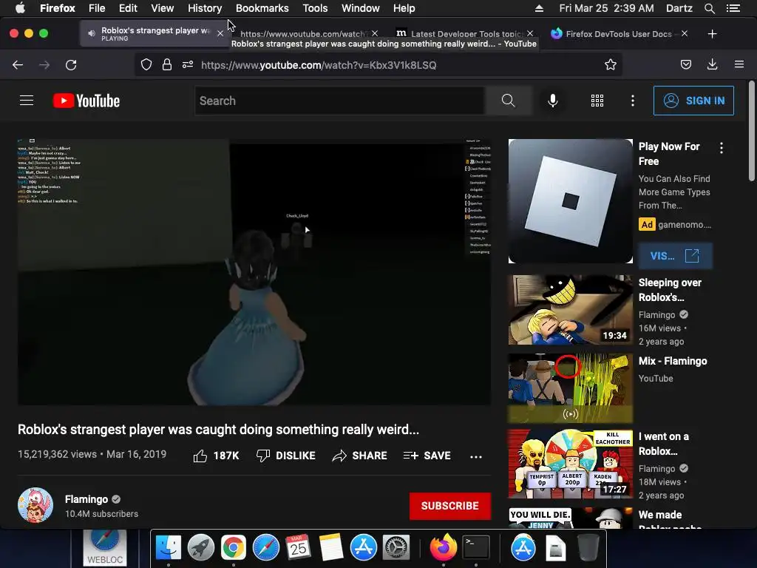This screenshot has height=568, width=757.
Task: Mute the tab using its speaker icon
Action: (92, 33)
